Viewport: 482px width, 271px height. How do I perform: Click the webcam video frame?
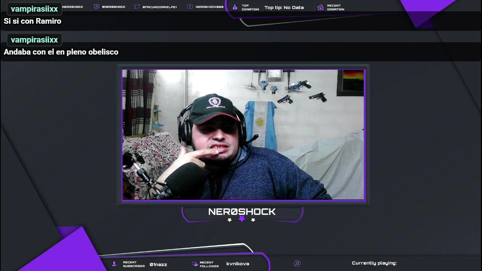tap(243, 135)
